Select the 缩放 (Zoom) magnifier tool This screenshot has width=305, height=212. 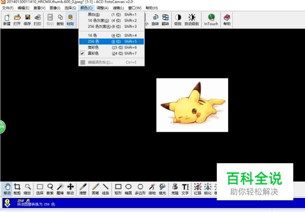[27, 189]
